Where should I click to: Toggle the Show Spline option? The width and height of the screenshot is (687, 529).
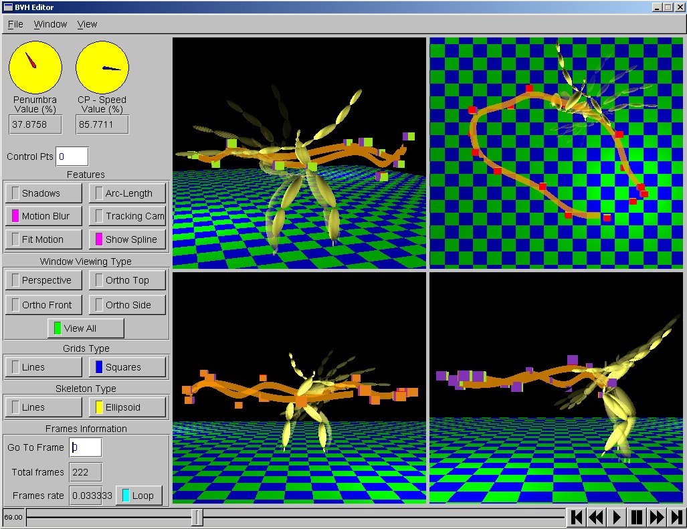tap(127, 239)
